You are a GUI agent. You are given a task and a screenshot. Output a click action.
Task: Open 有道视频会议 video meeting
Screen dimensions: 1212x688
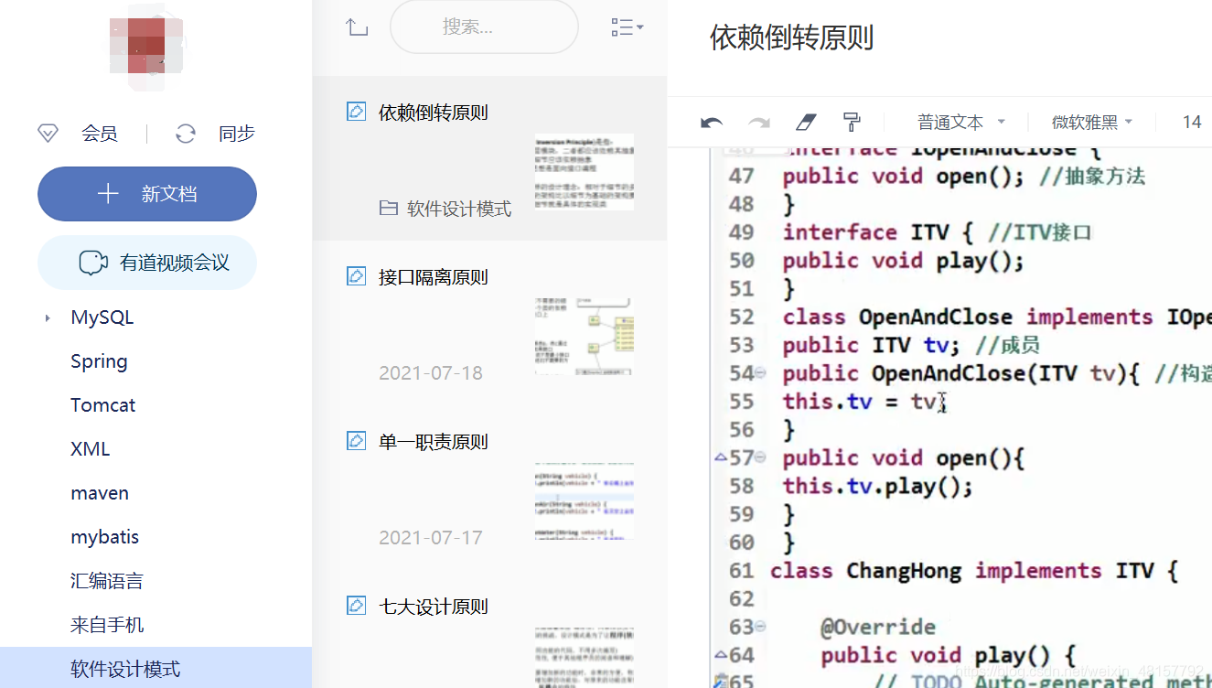click(146, 263)
